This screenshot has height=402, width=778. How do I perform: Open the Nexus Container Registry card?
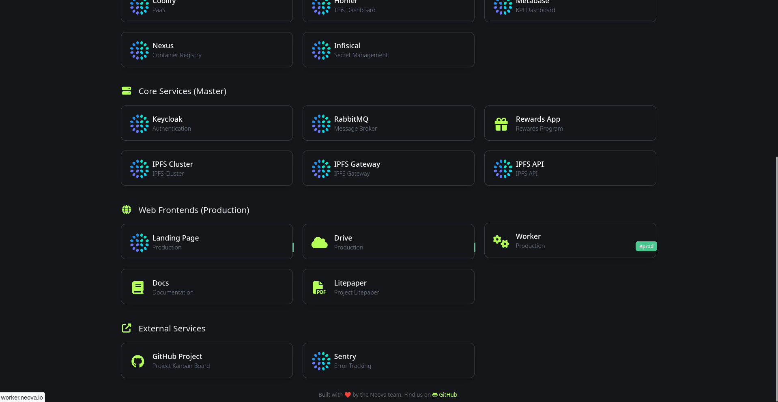(x=206, y=50)
